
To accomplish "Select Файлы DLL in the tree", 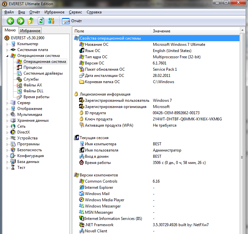I will click(x=33, y=91).
